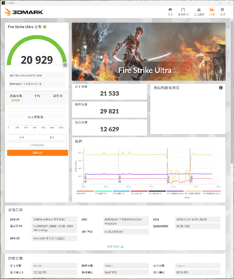Click the Fire Strike Ultra score heading text

tap(24, 27)
